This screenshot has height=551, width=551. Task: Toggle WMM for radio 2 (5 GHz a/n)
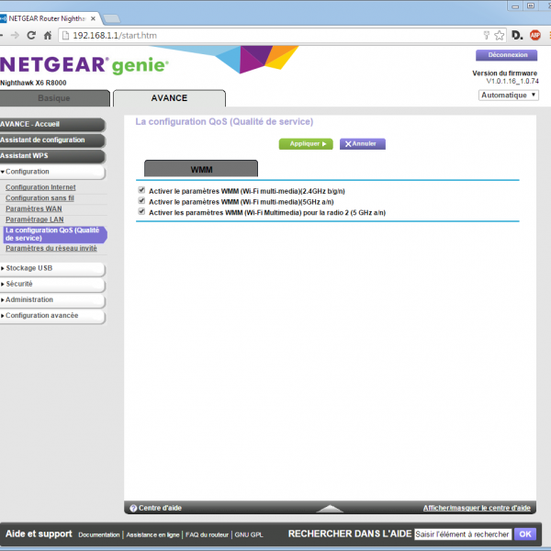tap(141, 211)
